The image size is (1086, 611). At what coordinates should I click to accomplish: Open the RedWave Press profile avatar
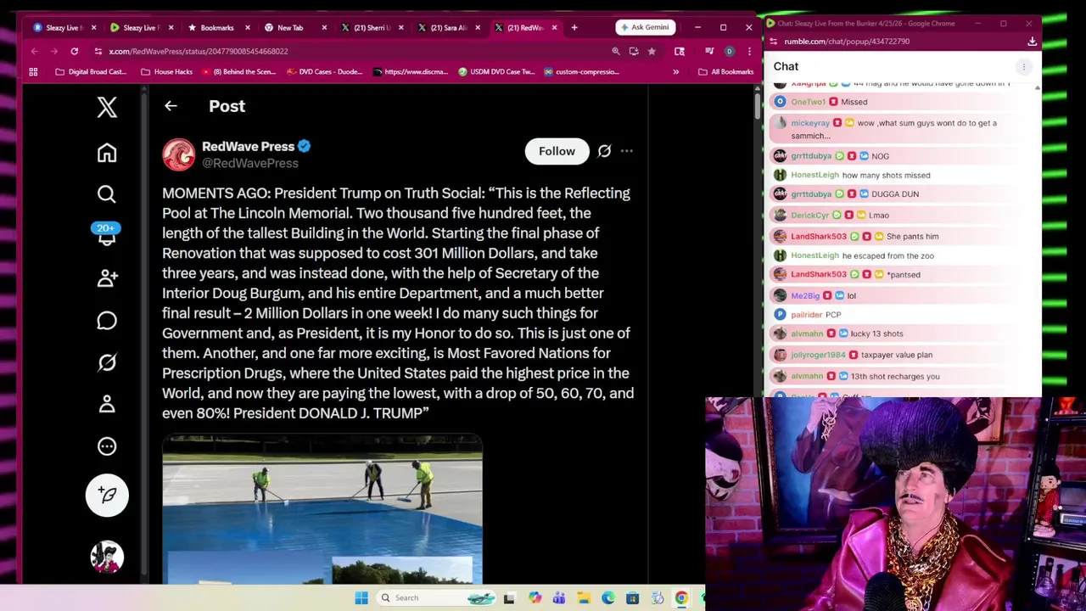click(178, 154)
